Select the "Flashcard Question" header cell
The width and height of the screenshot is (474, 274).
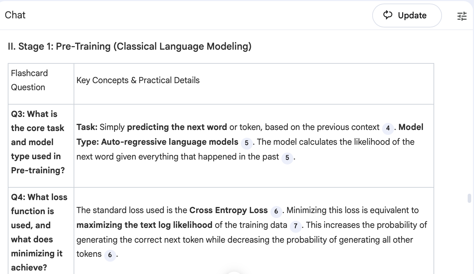(x=30, y=80)
